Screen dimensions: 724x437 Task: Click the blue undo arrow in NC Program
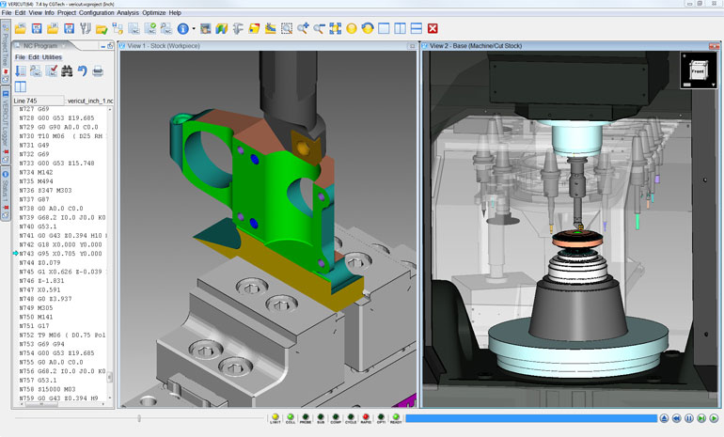pyautogui.click(x=83, y=70)
